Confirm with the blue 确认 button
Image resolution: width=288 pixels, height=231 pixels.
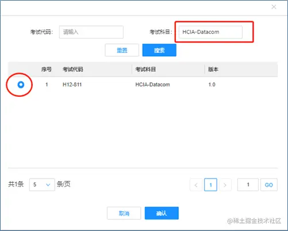coord(162,213)
